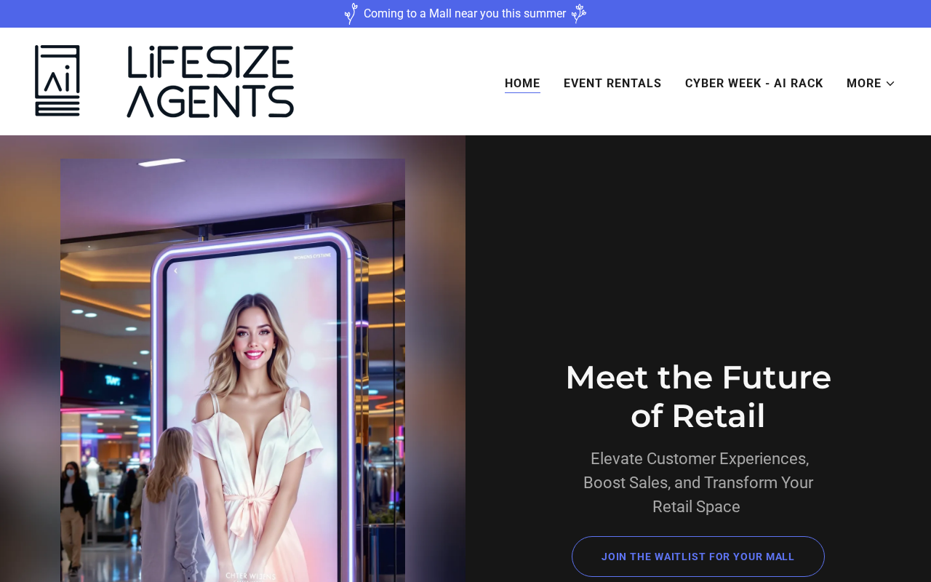Screen dimensions: 931x582
Task: Click the 'Elevate Customer Experiences' subtitle text
Action: point(698,483)
